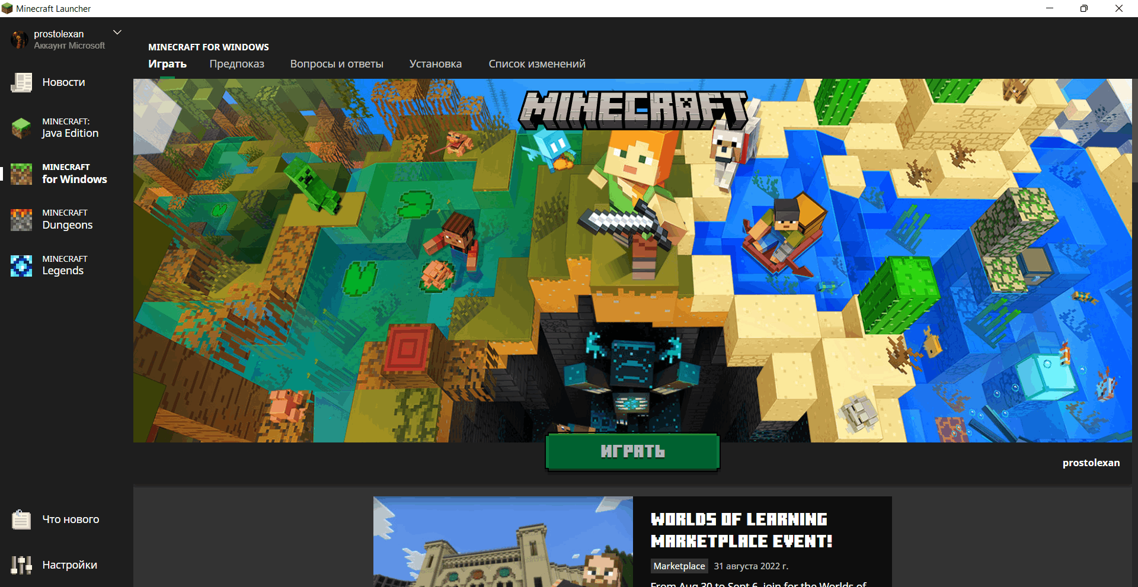The image size is (1138, 587).
Task: Select the Java Edition grass block icon
Action: 21,128
